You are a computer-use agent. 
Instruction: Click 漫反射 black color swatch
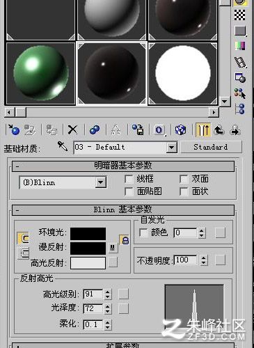pos(88,248)
